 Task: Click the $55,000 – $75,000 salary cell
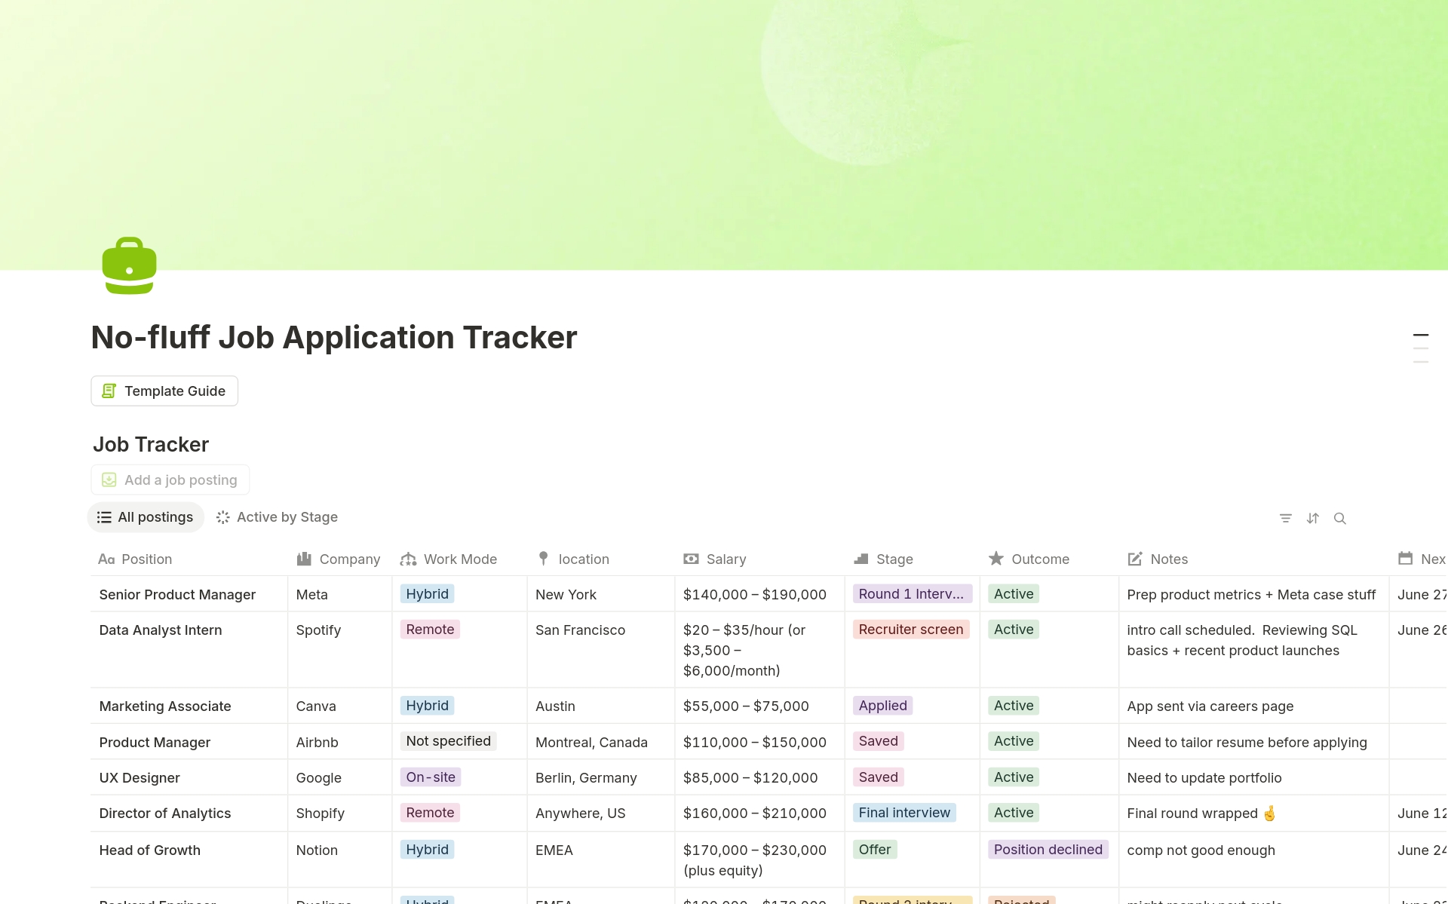point(759,706)
